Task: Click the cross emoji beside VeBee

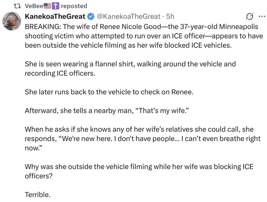Action: [56, 6]
